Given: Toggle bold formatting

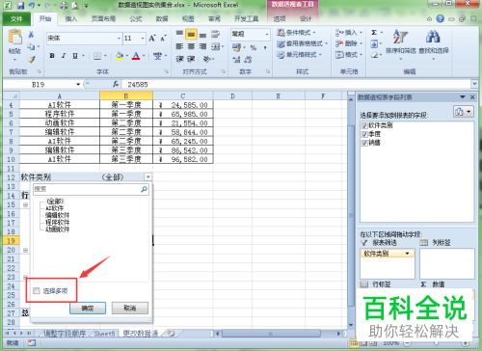Looking at the screenshot, I should click(52, 56).
